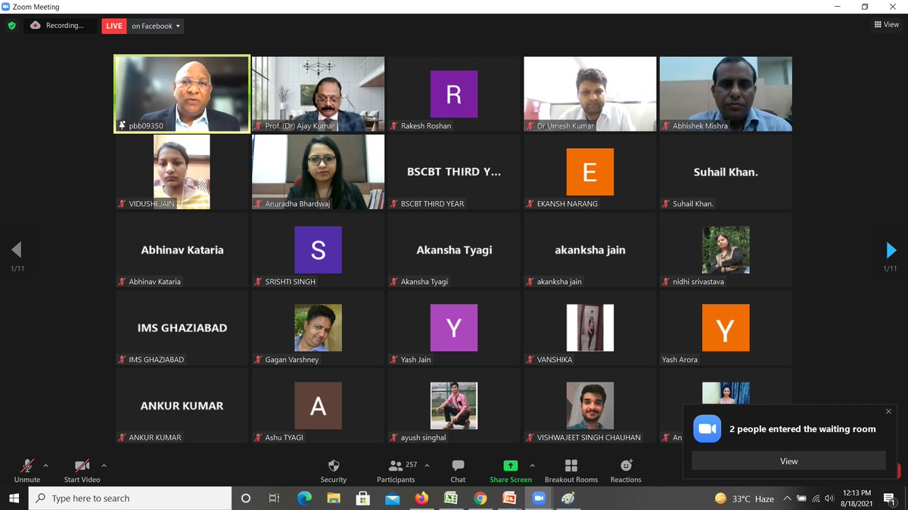This screenshot has height=510, width=908.
Task: Click VANSHIKA profile photo
Action: coord(589,328)
